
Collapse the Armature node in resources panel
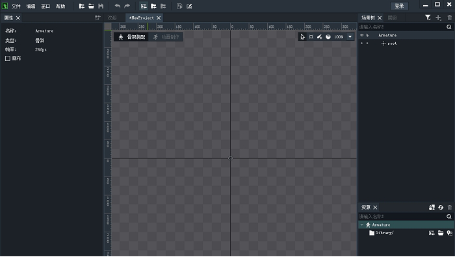[361, 224]
